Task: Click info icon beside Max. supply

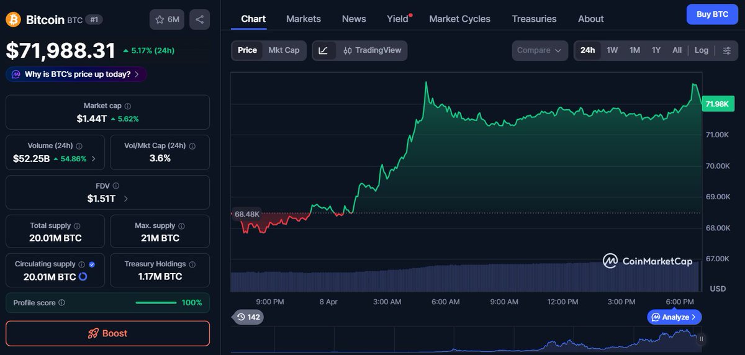Action: click(x=181, y=226)
